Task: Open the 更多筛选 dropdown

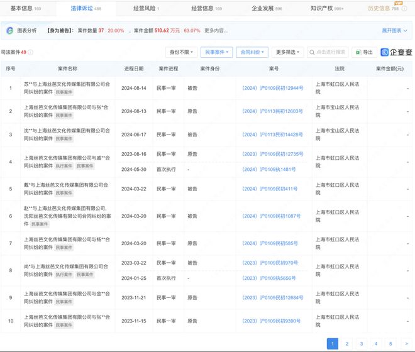Action: click(x=287, y=52)
